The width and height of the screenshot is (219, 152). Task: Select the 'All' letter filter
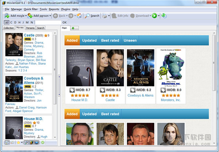6,22
